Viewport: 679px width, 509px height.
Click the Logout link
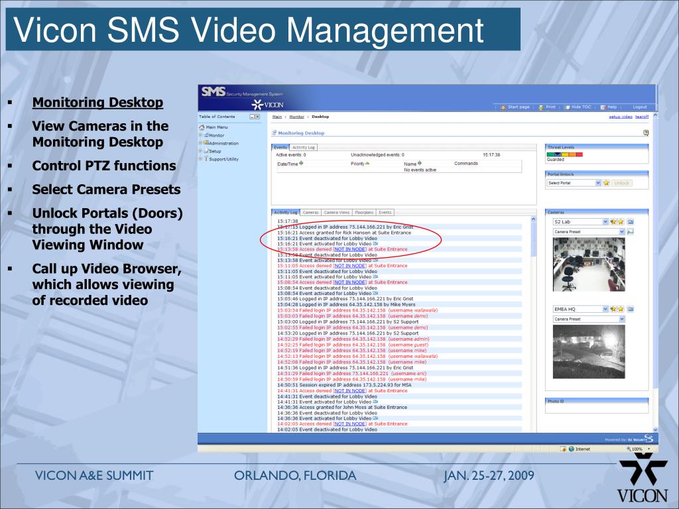[640, 107]
